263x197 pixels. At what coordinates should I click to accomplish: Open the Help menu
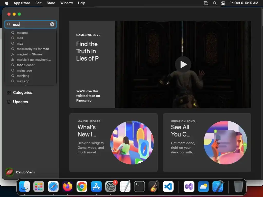click(x=81, y=3)
